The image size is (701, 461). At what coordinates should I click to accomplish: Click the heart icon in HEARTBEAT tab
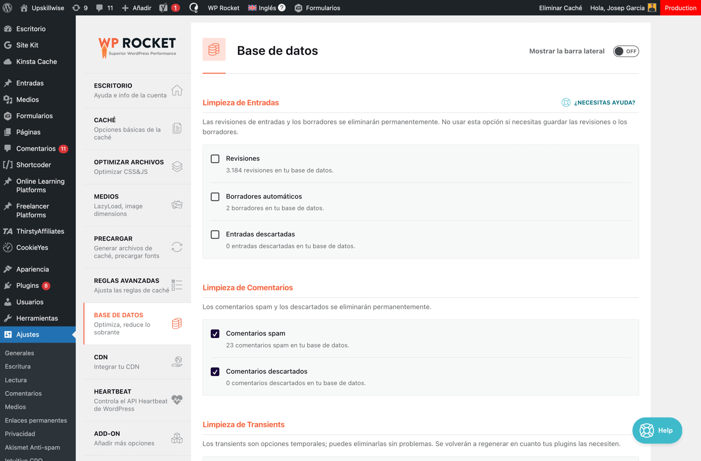tap(177, 400)
